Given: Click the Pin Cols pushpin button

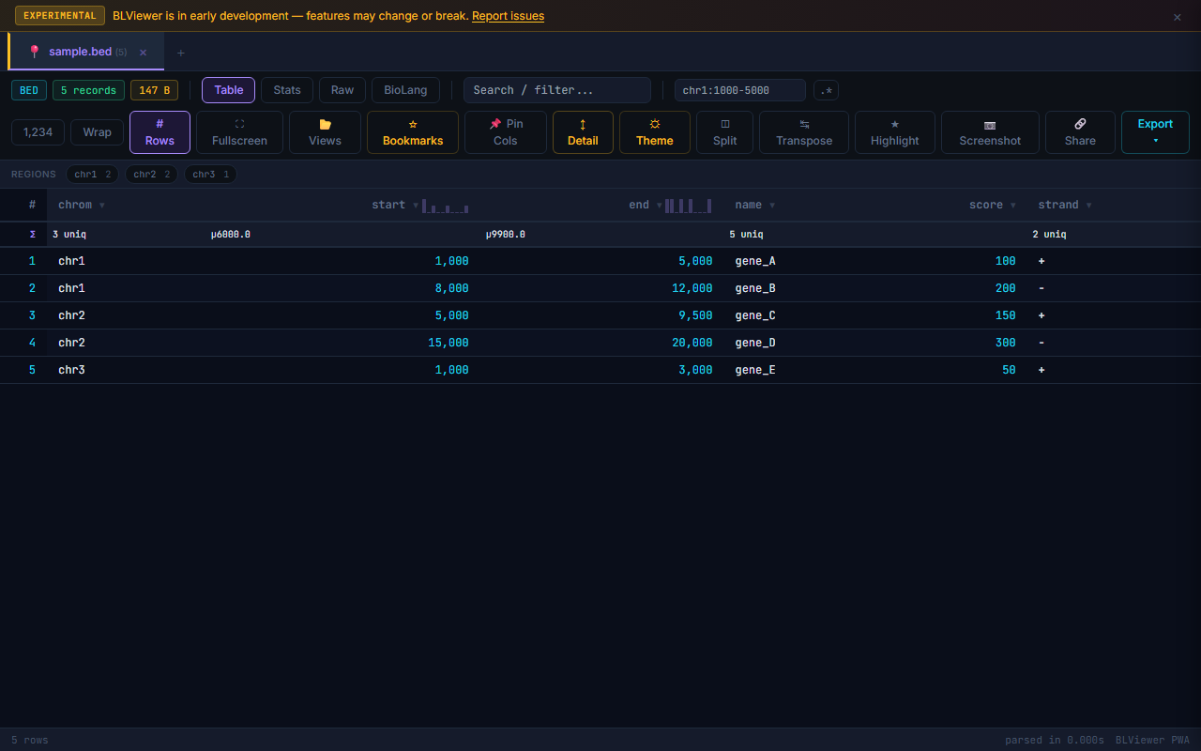Looking at the screenshot, I should 506,132.
